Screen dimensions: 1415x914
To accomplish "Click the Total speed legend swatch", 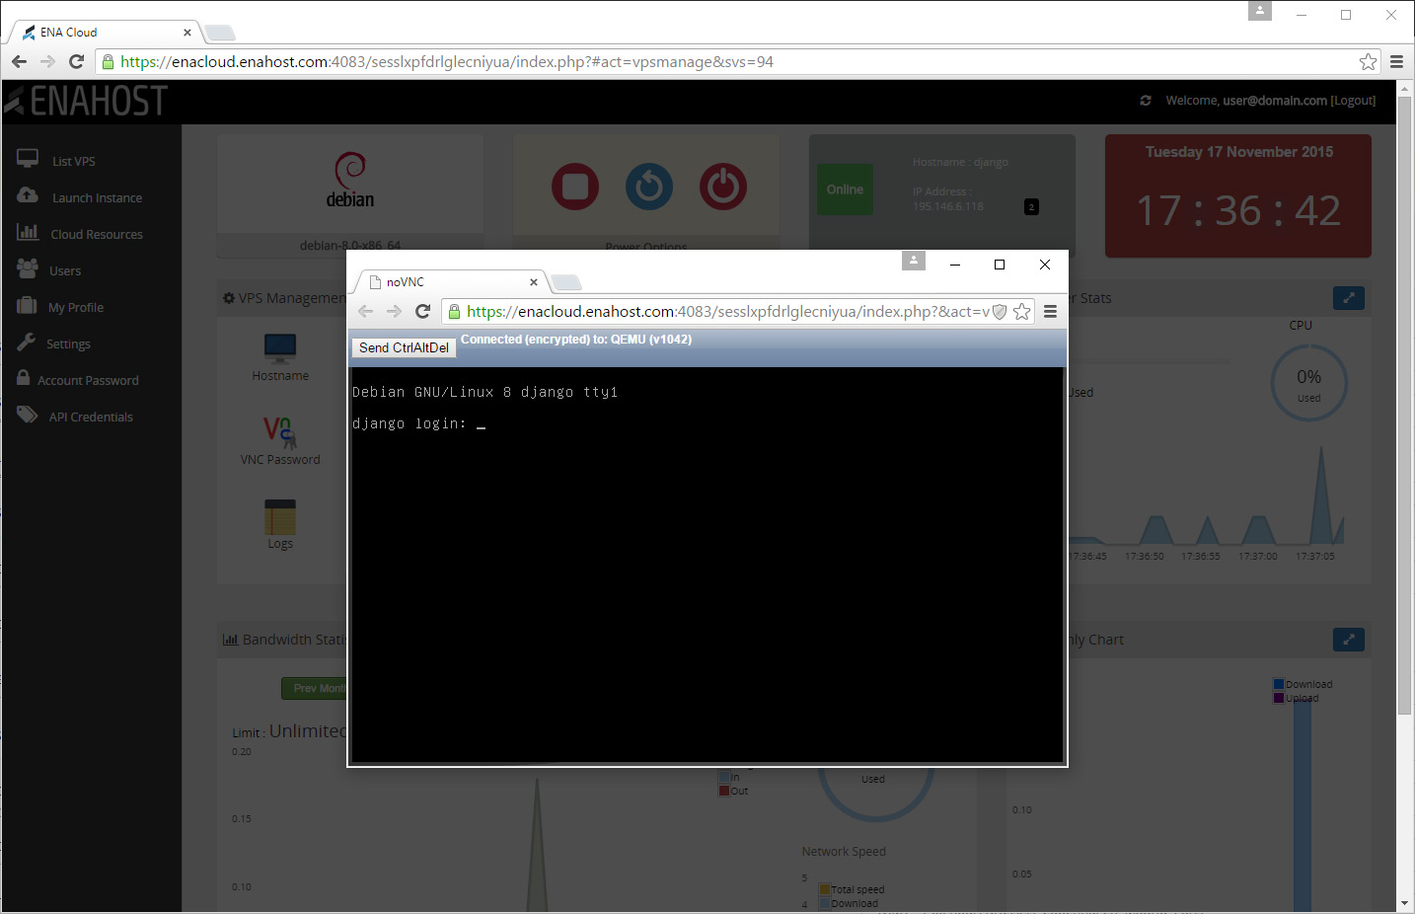I will (825, 889).
